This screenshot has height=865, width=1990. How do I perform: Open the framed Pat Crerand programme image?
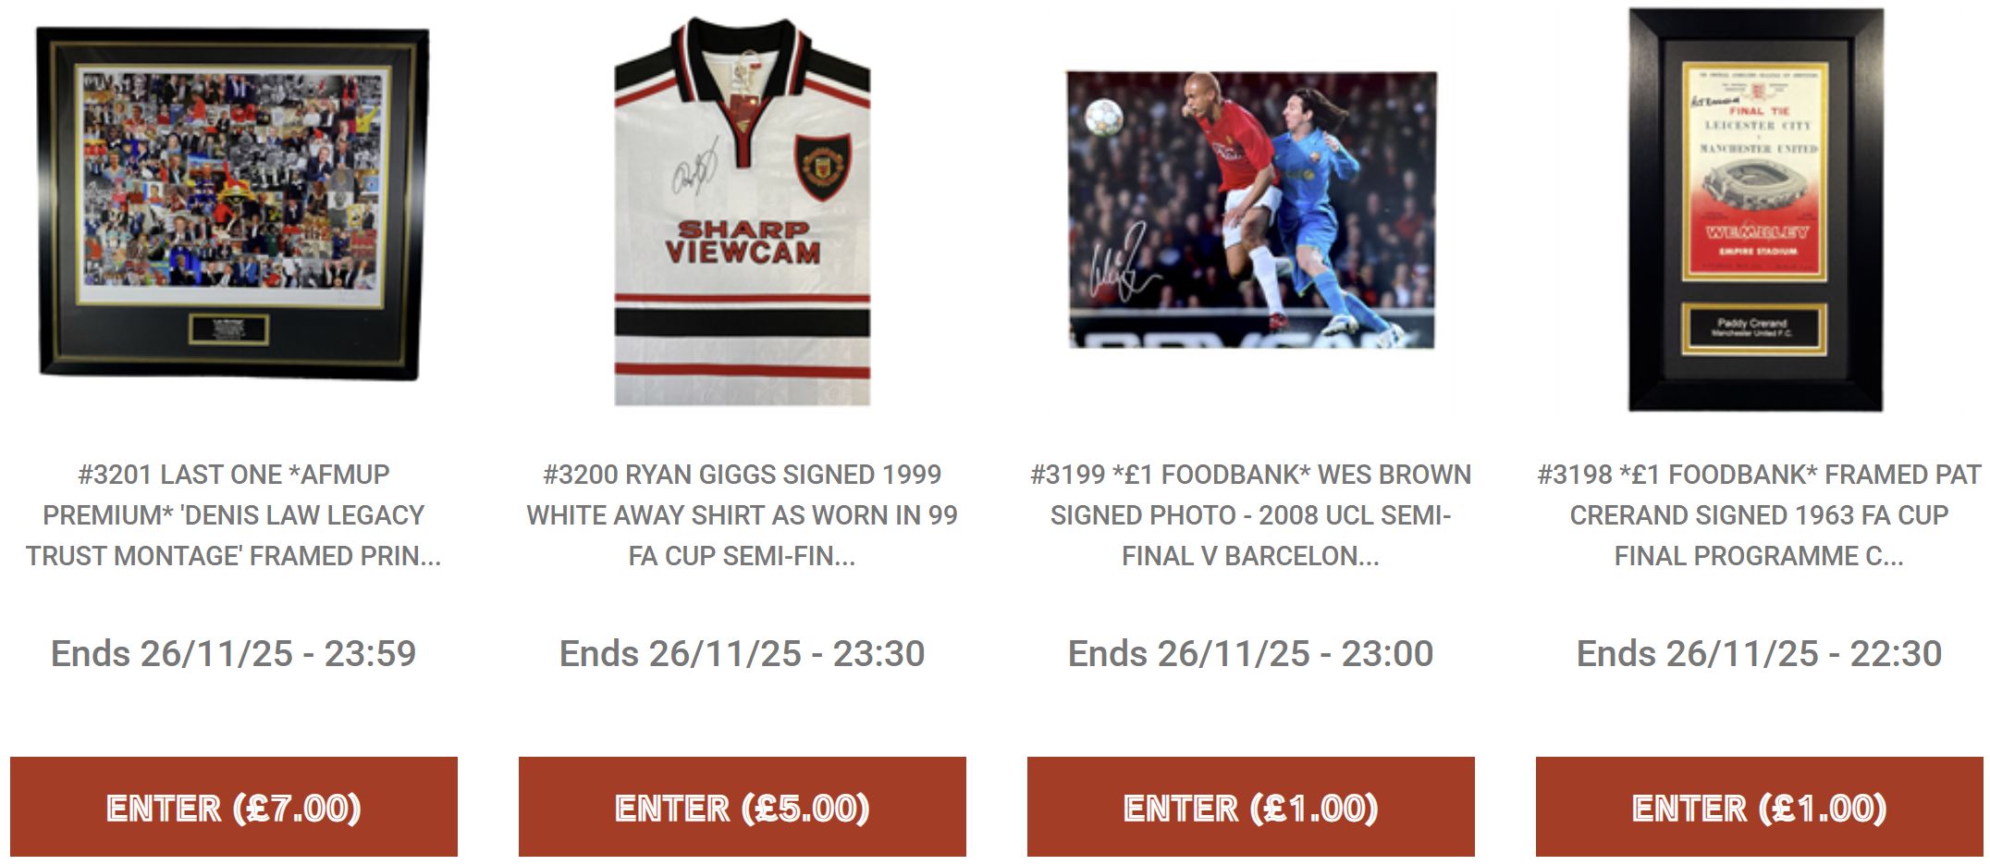(1755, 210)
